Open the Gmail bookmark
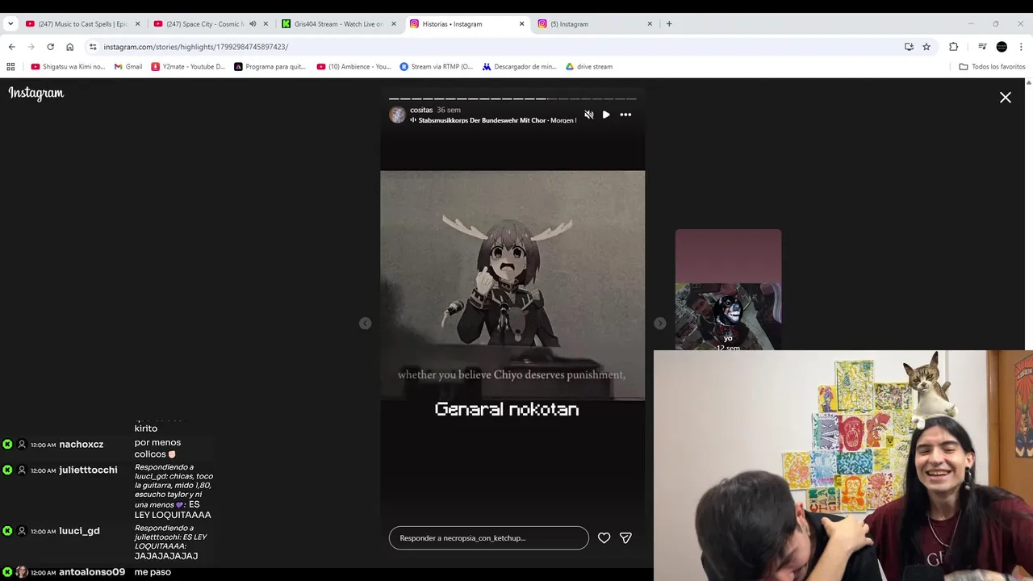Viewport: 1033px width, 581px height. tap(128, 67)
